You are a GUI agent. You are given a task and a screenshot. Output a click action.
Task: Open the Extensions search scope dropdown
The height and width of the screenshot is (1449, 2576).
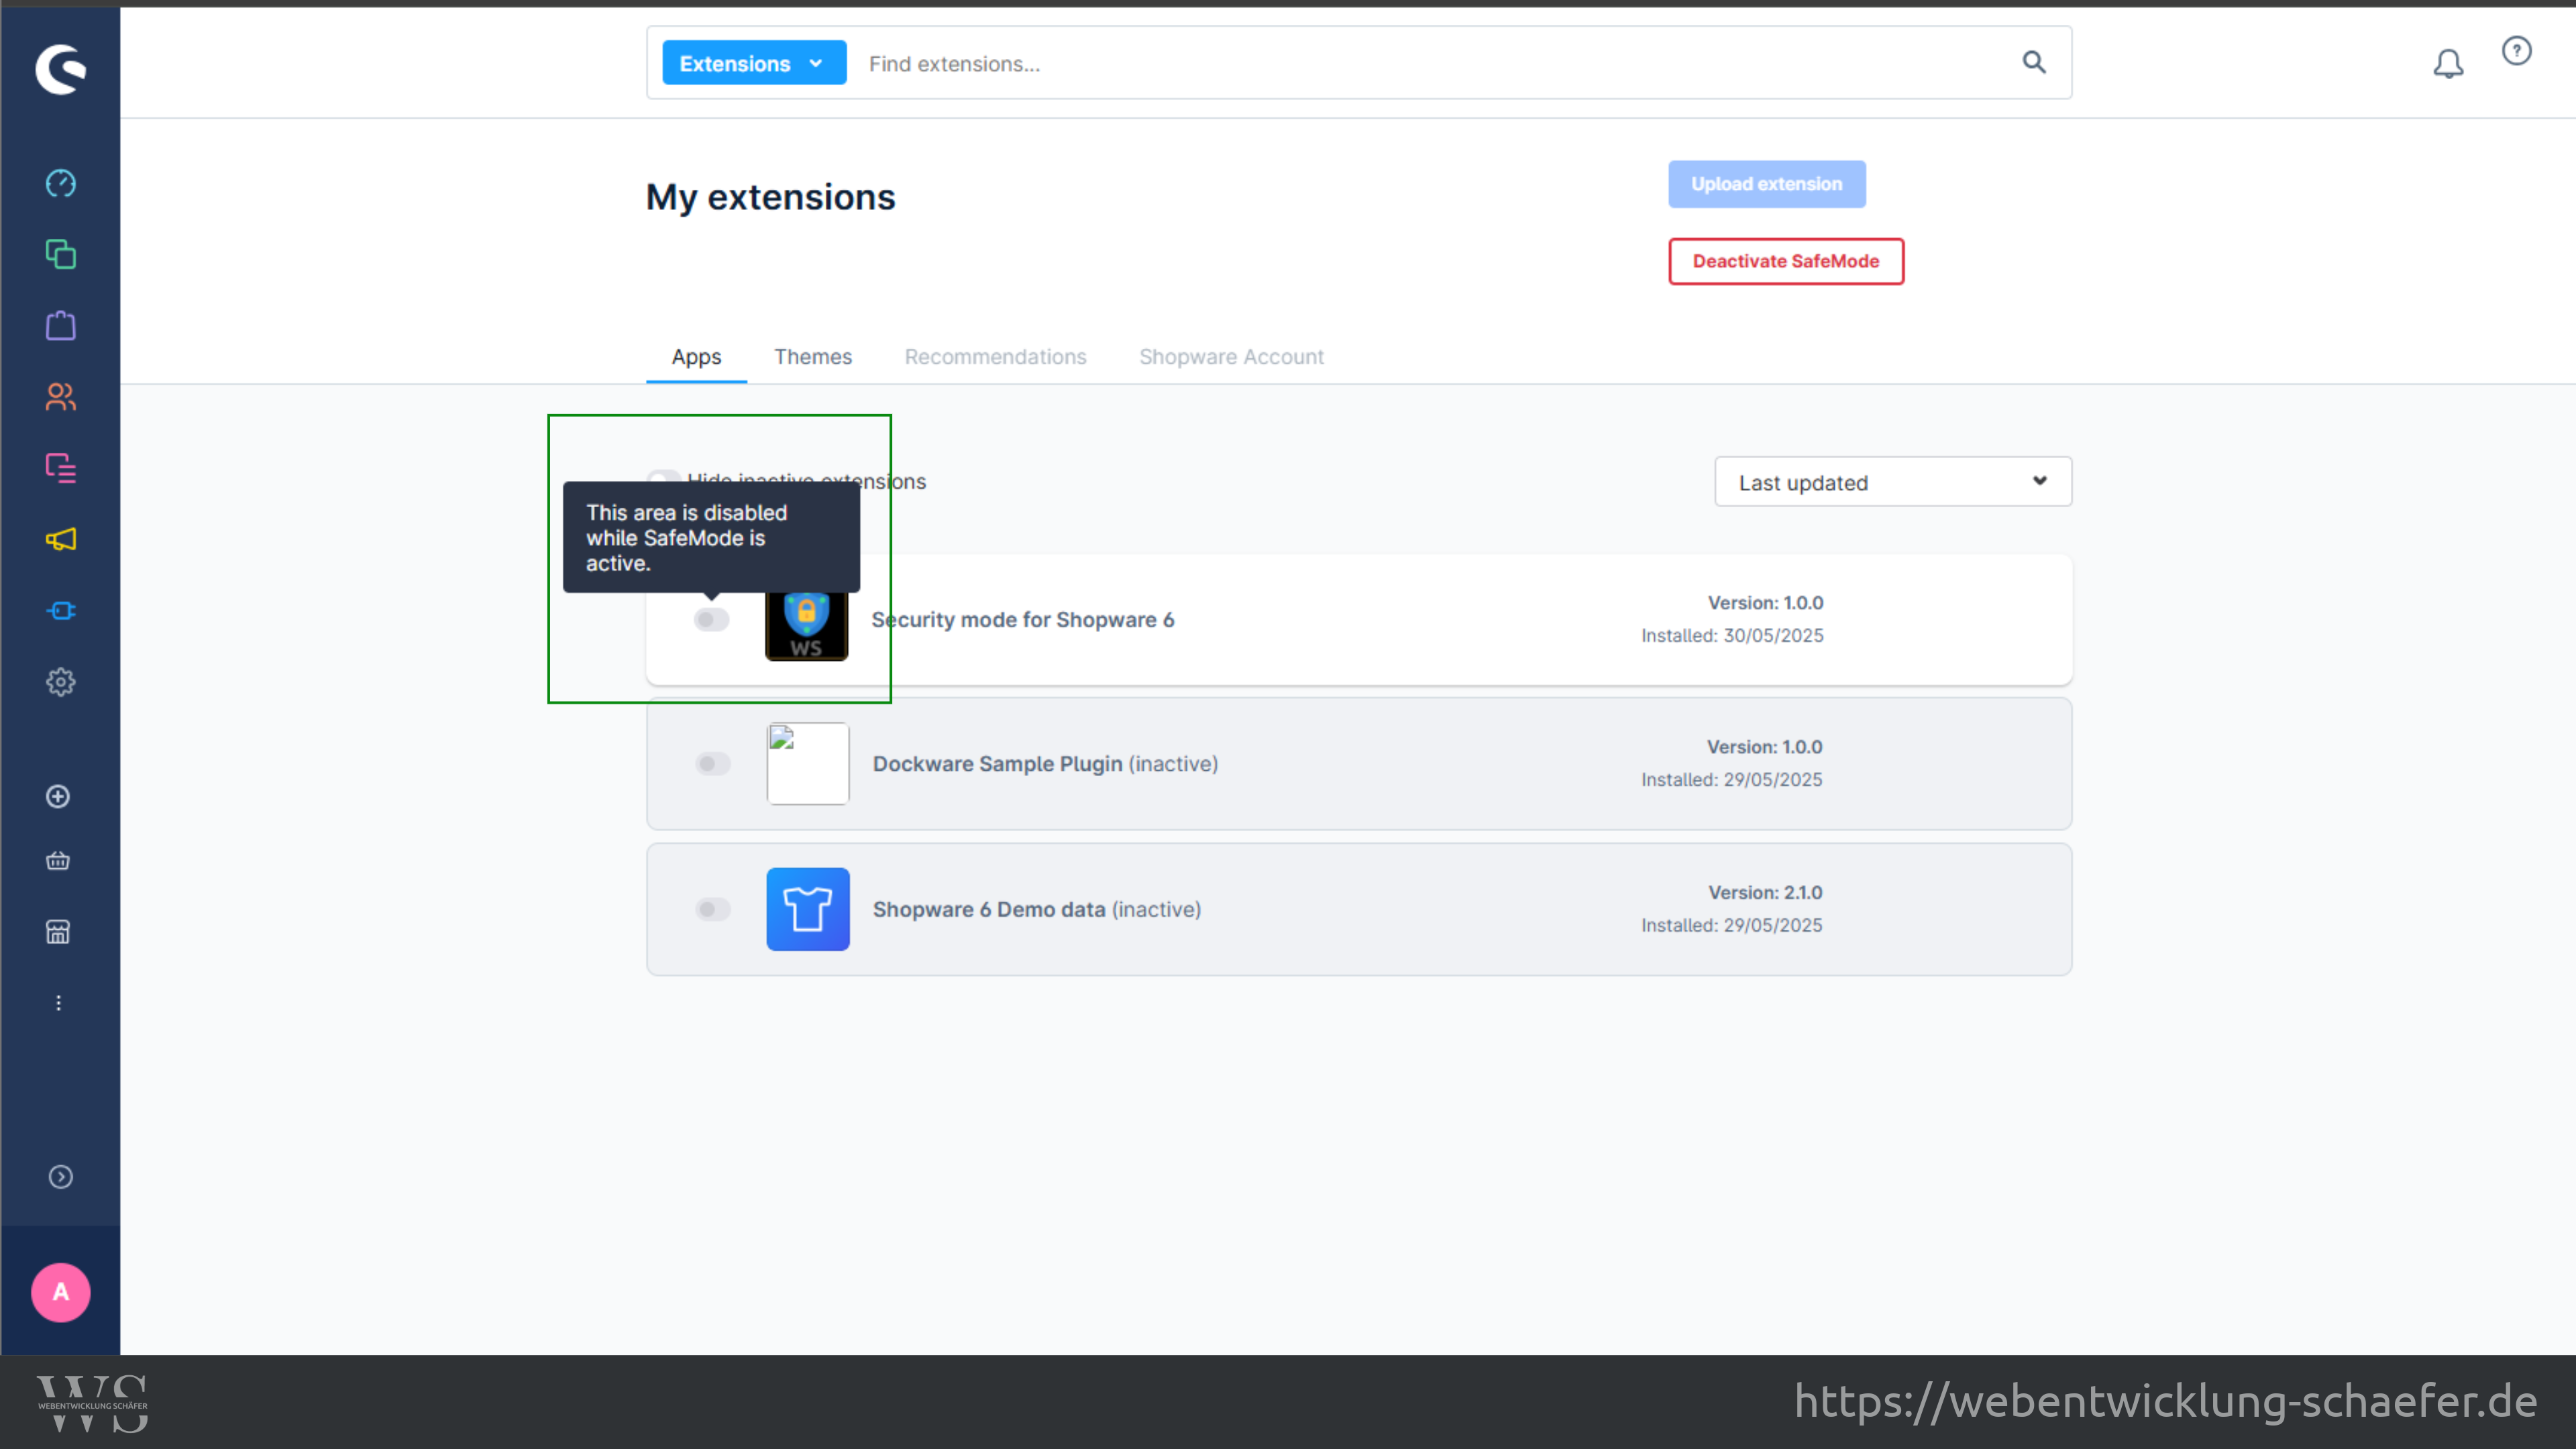tap(754, 63)
